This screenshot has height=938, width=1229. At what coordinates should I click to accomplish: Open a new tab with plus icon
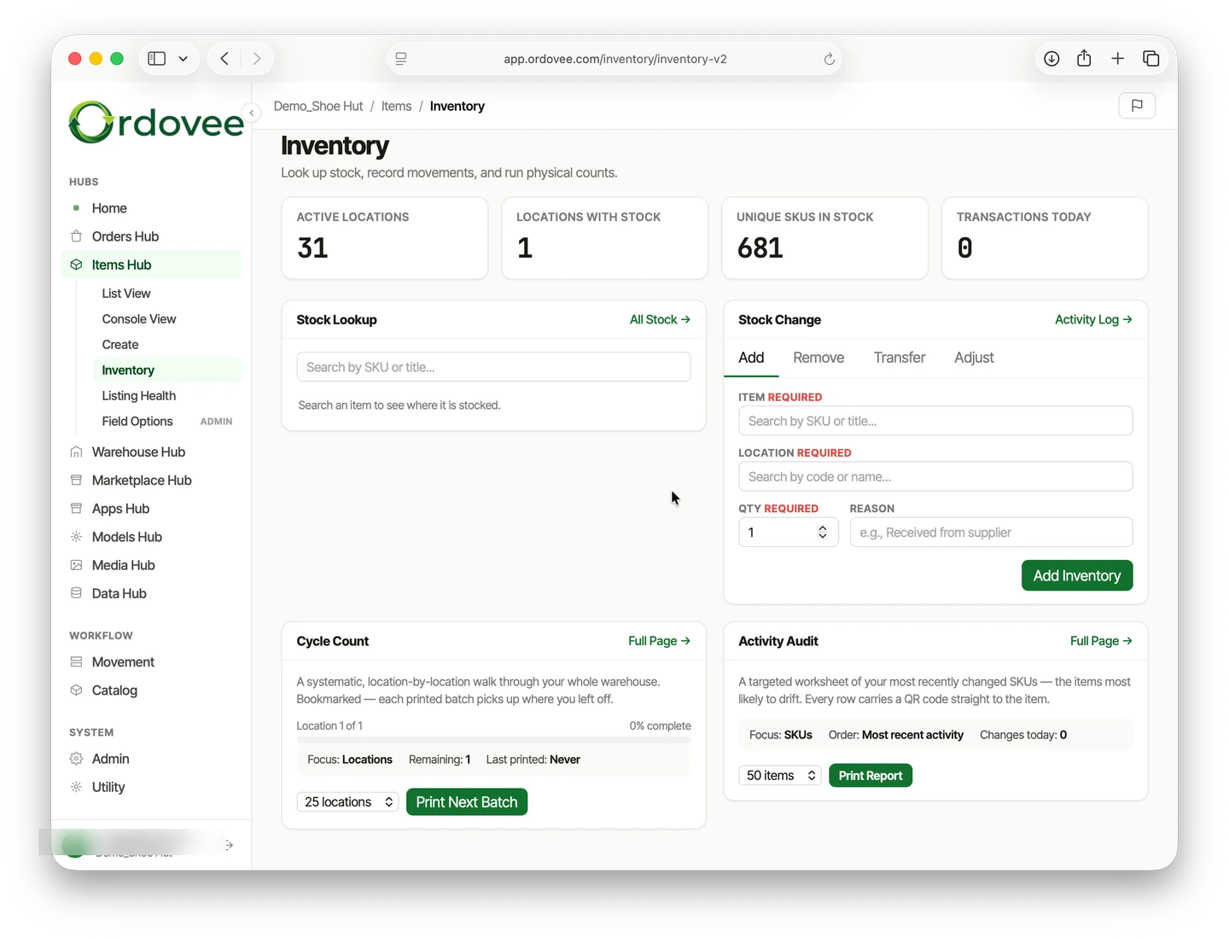(x=1117, y=58)
